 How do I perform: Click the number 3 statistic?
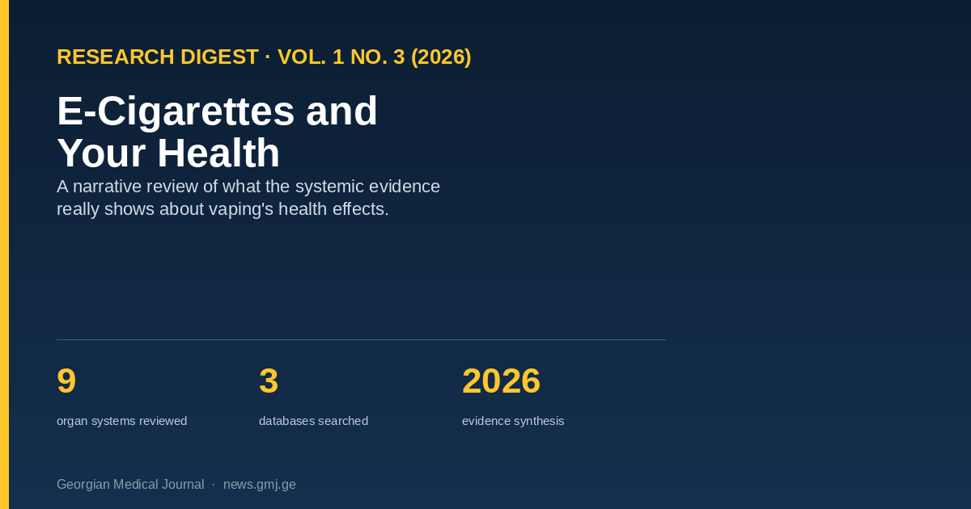269,381
